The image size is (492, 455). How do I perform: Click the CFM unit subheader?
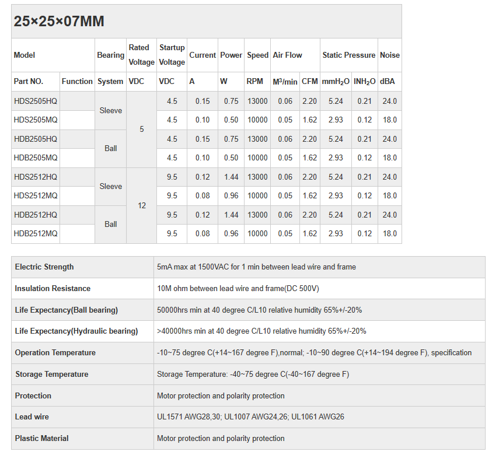pos(310,82)
